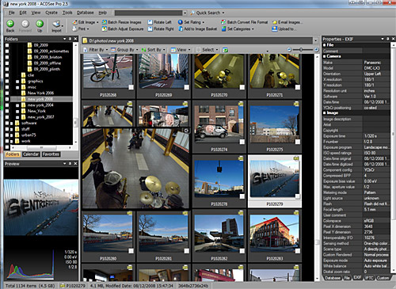
Task: Expand the new_york_2007 folder node
Action: tap(17, 117)
